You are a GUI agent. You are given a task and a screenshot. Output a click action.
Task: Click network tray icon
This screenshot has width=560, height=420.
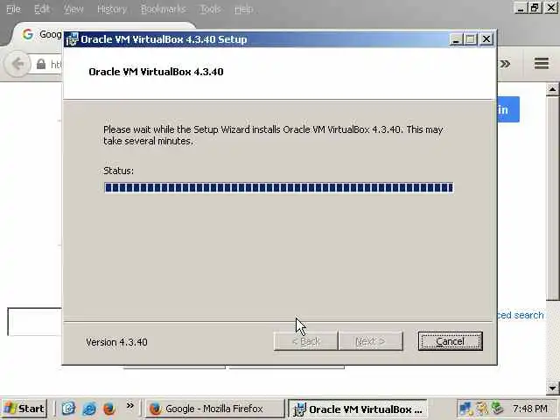[x=465, y=409]
